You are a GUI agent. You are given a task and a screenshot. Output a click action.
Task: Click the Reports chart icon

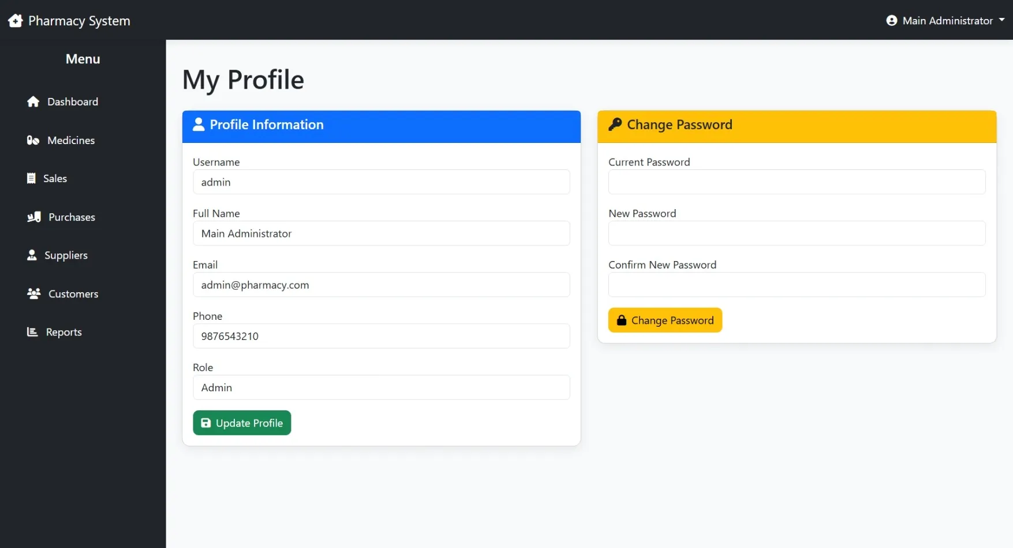coord(33,332)
